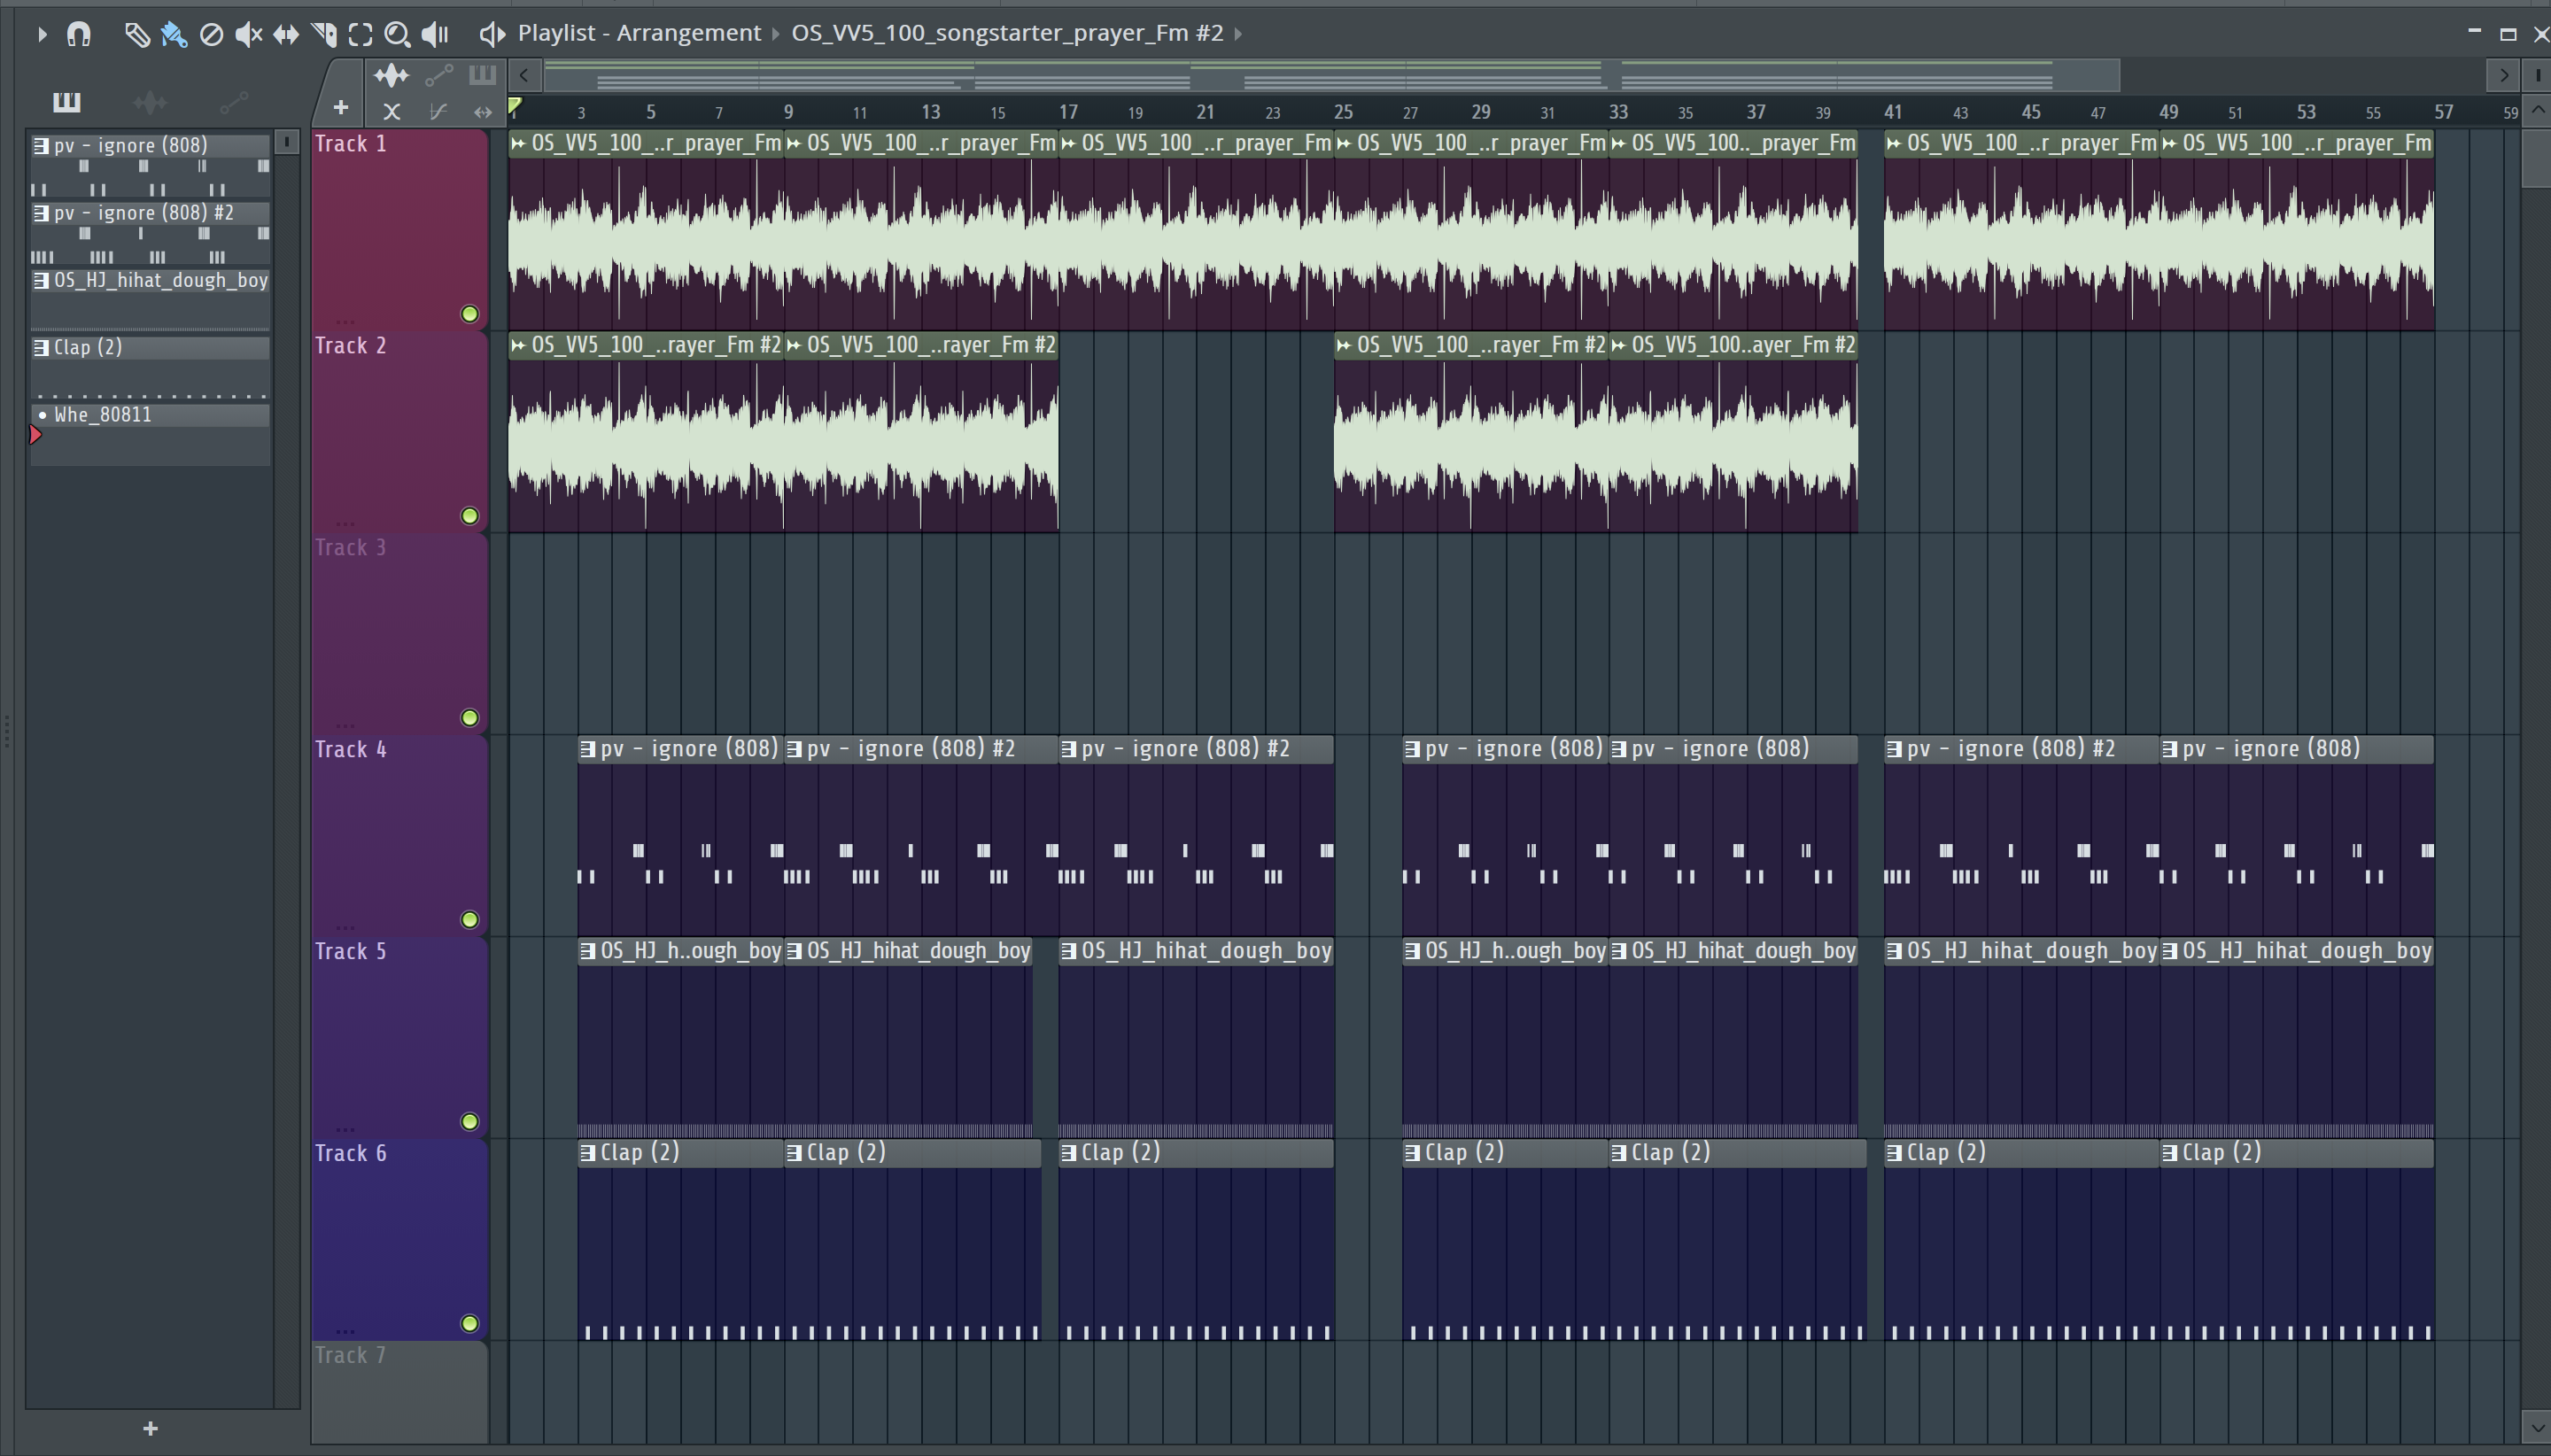Mute Track 6 using its green switch
The width and height of the screenshot is (2551, 1456).
coord(470,1324)
